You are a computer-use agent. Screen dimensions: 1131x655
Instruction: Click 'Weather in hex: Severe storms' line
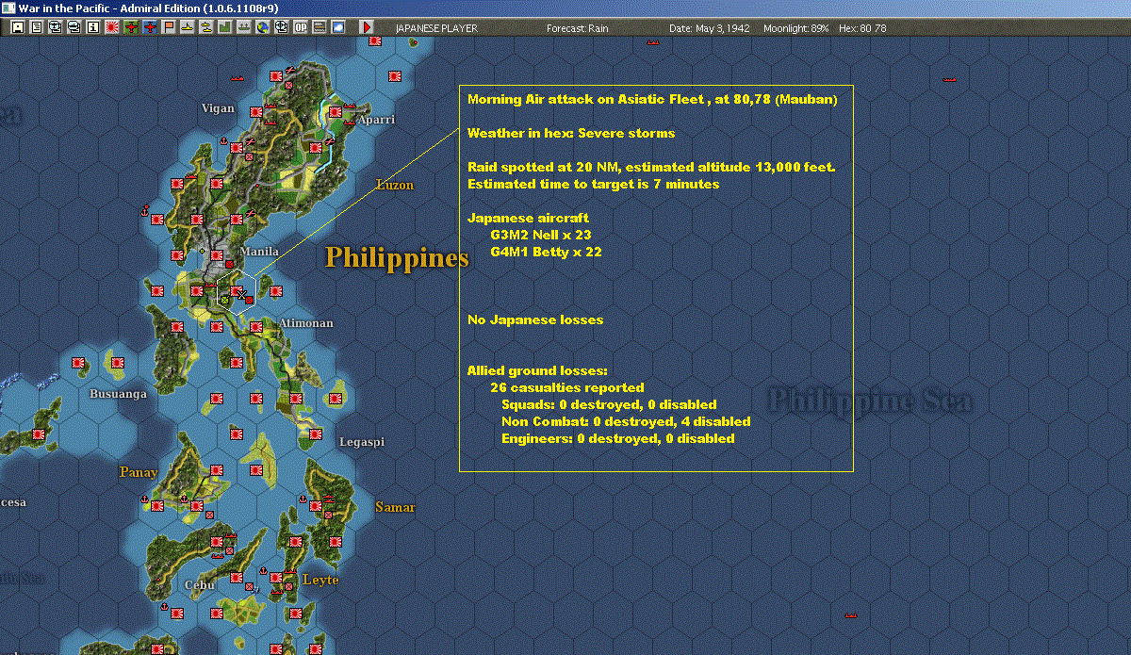point(571,133)
